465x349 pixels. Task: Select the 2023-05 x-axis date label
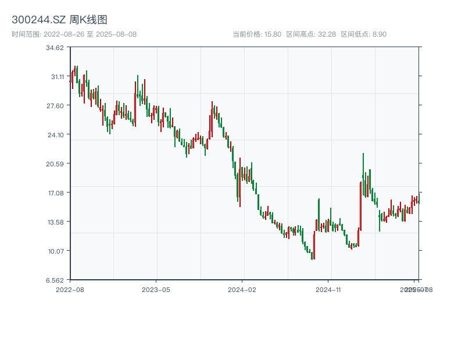[x=156, y=289]
